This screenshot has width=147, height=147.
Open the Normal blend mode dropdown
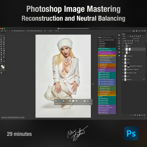127,39
